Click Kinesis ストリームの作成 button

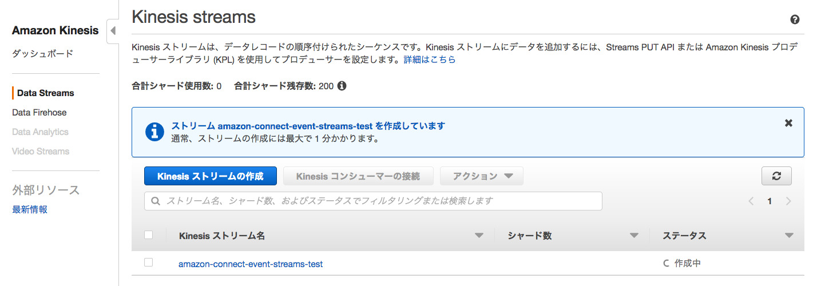(x=211, y=176)
